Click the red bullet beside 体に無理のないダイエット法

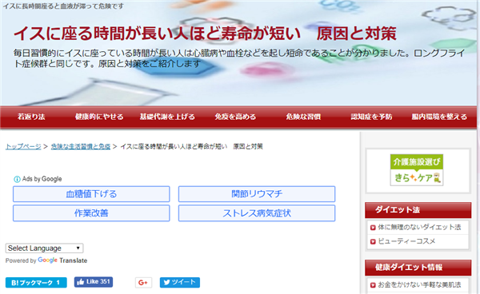(373, 228)
